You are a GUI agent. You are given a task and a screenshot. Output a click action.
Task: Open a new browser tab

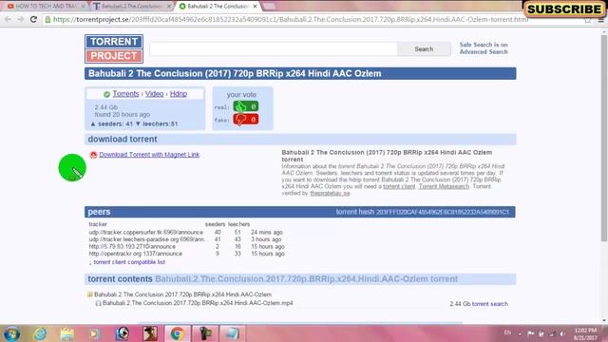click(269, 7)
